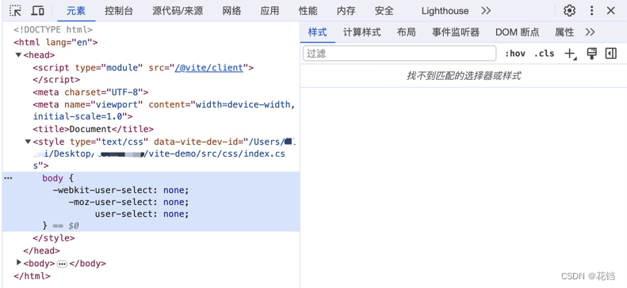Click the body ellipsis expand badge

[62, 263]
